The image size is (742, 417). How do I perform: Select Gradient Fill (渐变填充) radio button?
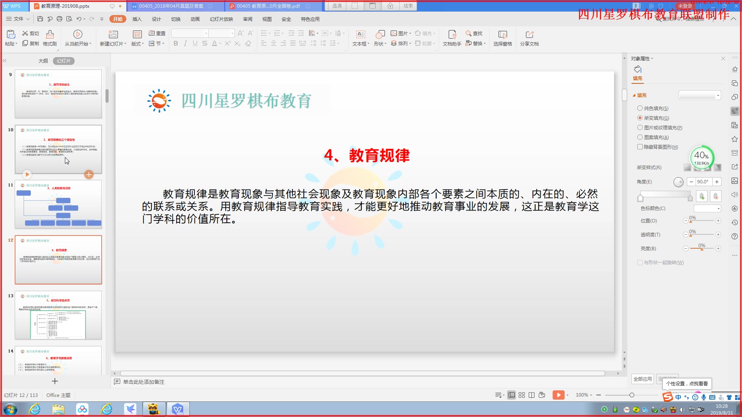[640, 118]
